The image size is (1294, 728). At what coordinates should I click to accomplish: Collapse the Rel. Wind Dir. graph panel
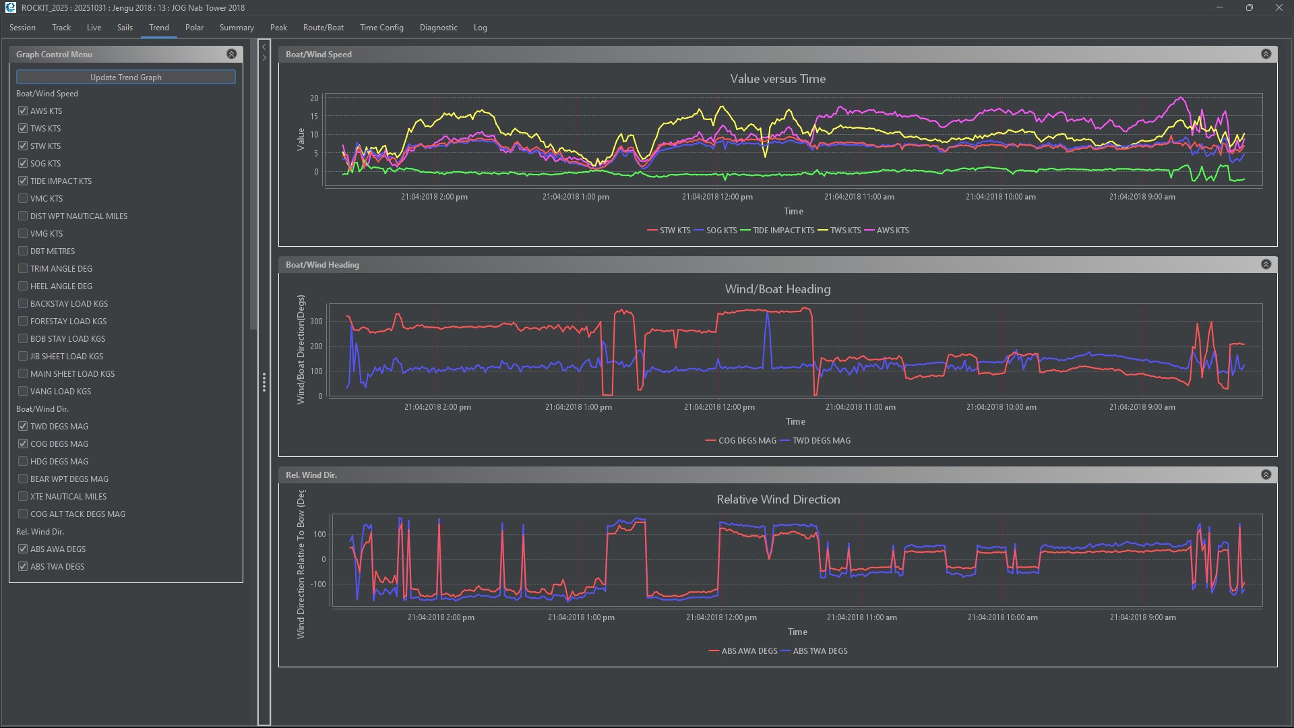1266,475
